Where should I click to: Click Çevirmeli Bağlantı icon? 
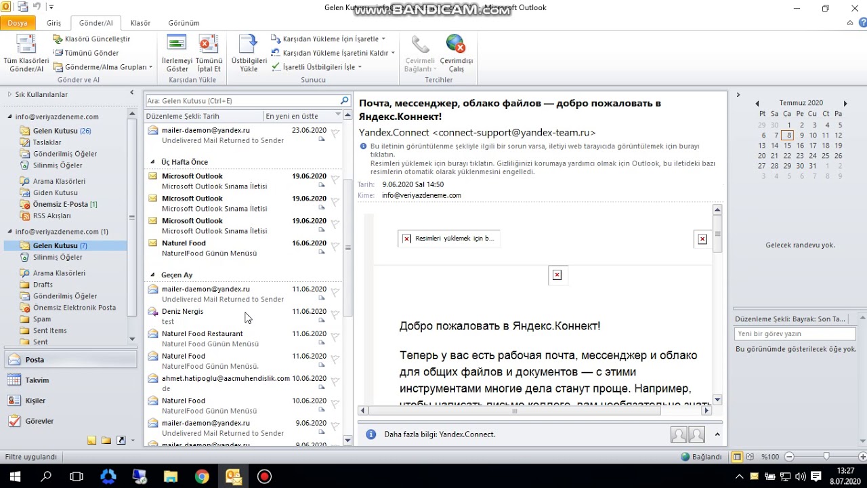click(x=419, y=53)
